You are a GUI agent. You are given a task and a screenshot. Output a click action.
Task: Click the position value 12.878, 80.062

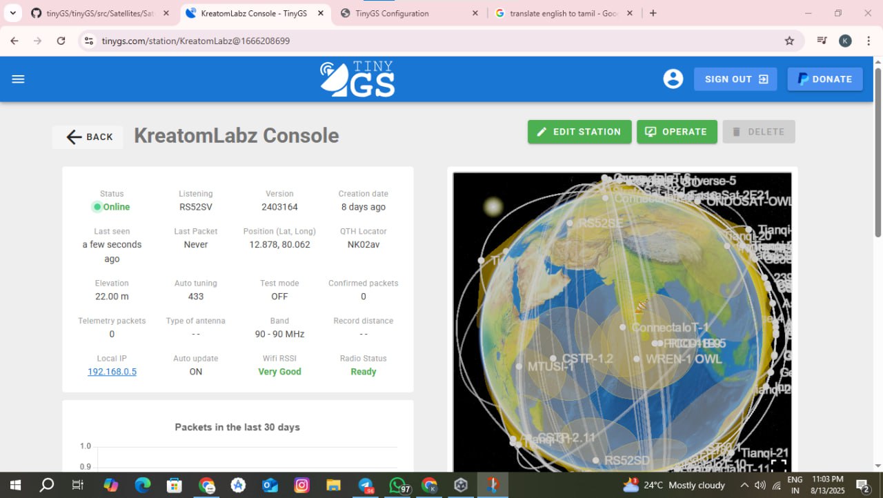pos(279,245)
